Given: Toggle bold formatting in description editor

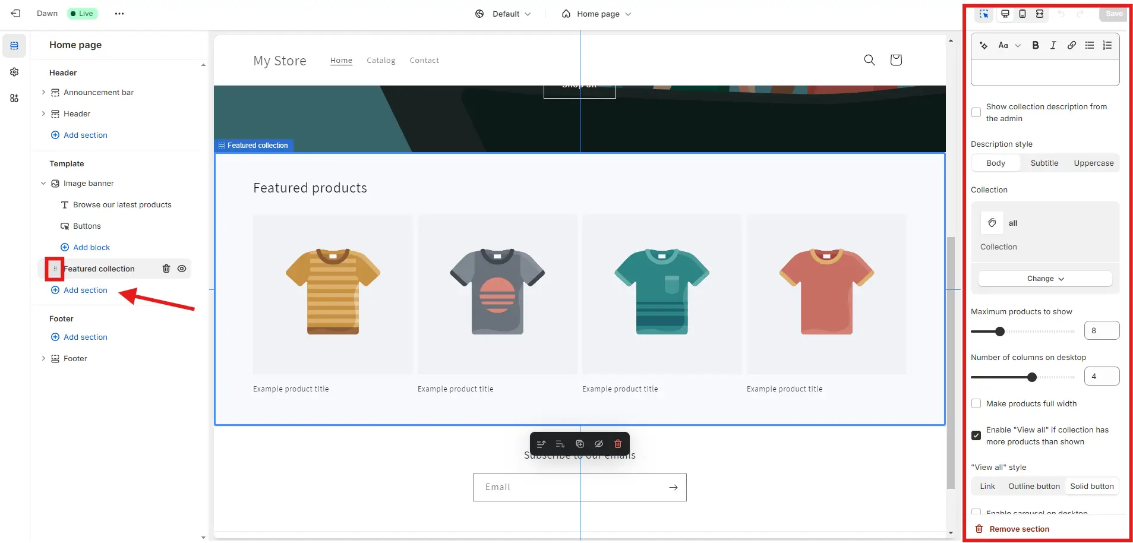Looking at the screenshot, I should click(1036, 45).
